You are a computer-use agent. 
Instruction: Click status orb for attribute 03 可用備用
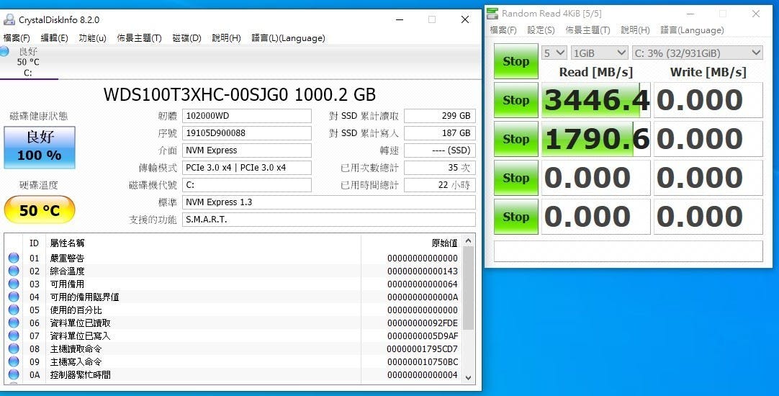[14, 284]
